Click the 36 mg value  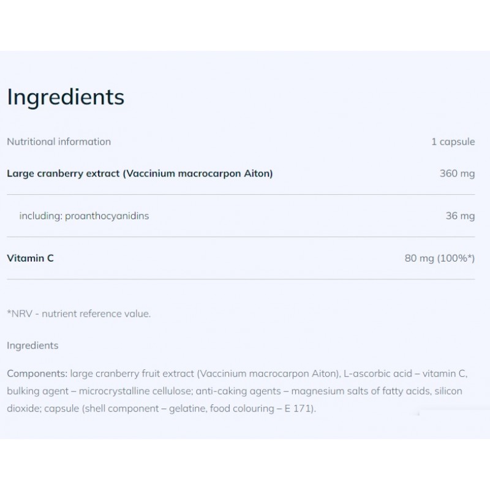(x=460, y=216)
